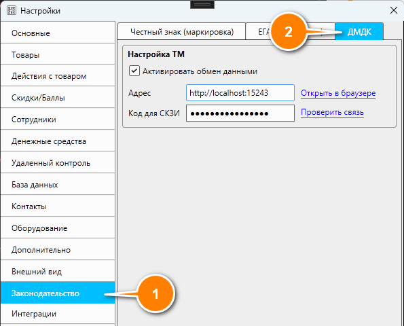The width and height of the screenshot is (404, 326).
Task: Toggle Активировать обмен данными checkbox
Action: (x=134, y=71)
